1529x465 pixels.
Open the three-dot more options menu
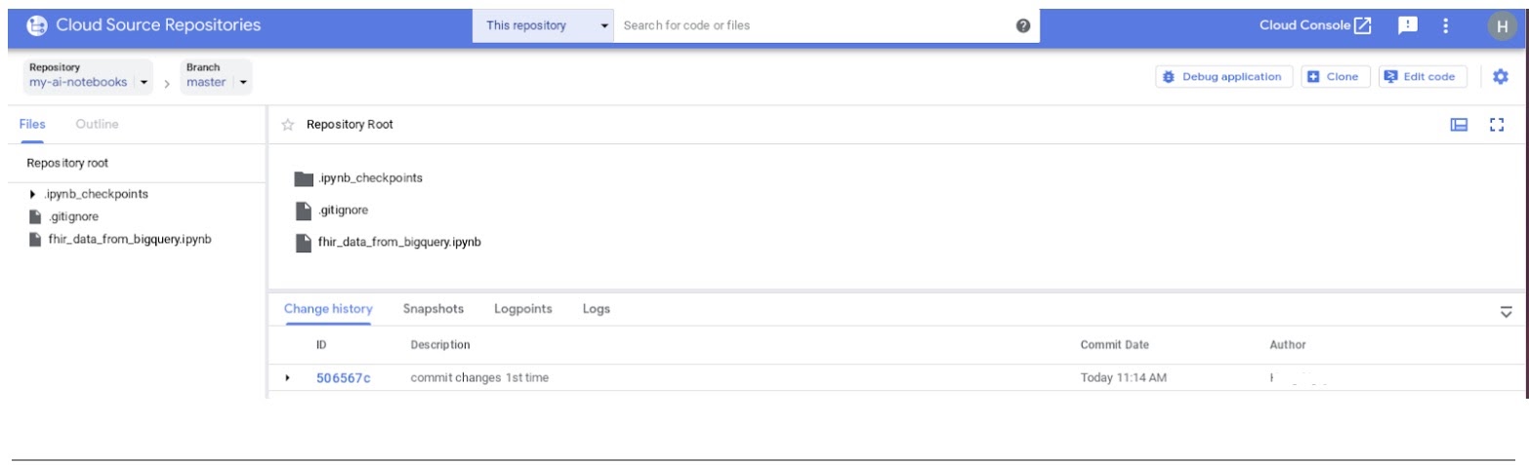1446,25
